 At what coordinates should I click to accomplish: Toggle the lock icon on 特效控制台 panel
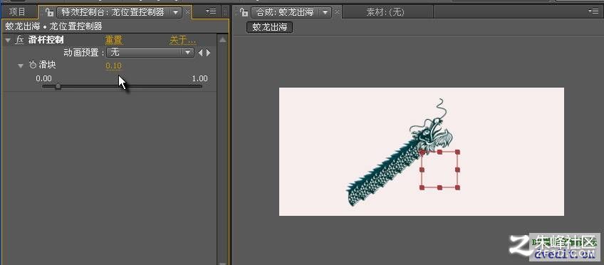click(x=49, y=12)
